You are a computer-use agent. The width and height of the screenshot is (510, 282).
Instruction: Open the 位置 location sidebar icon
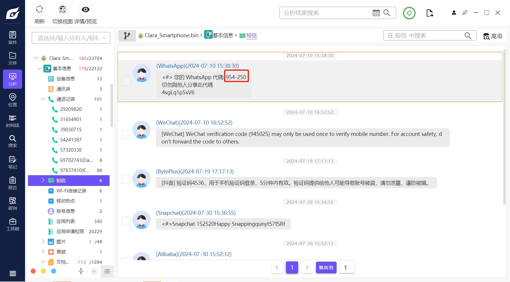[x=13, y=100]
